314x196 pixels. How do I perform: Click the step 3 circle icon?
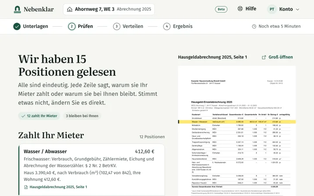[116, 27]
